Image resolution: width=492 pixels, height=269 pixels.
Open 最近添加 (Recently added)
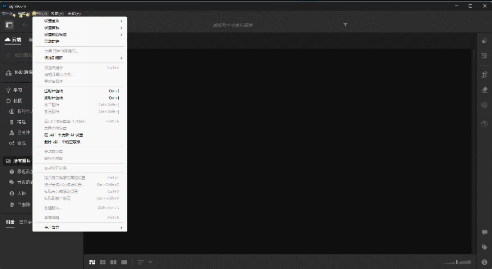point(21,172)
